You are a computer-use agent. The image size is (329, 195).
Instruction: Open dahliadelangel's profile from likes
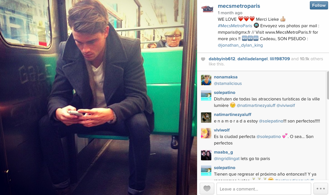(x=253, y=59)
